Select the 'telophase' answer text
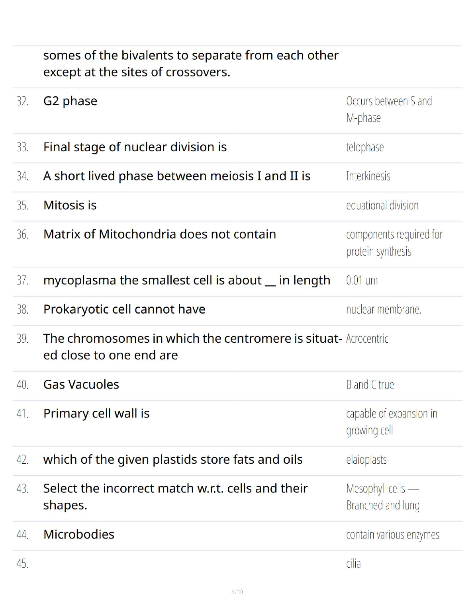 pos(364,147)
